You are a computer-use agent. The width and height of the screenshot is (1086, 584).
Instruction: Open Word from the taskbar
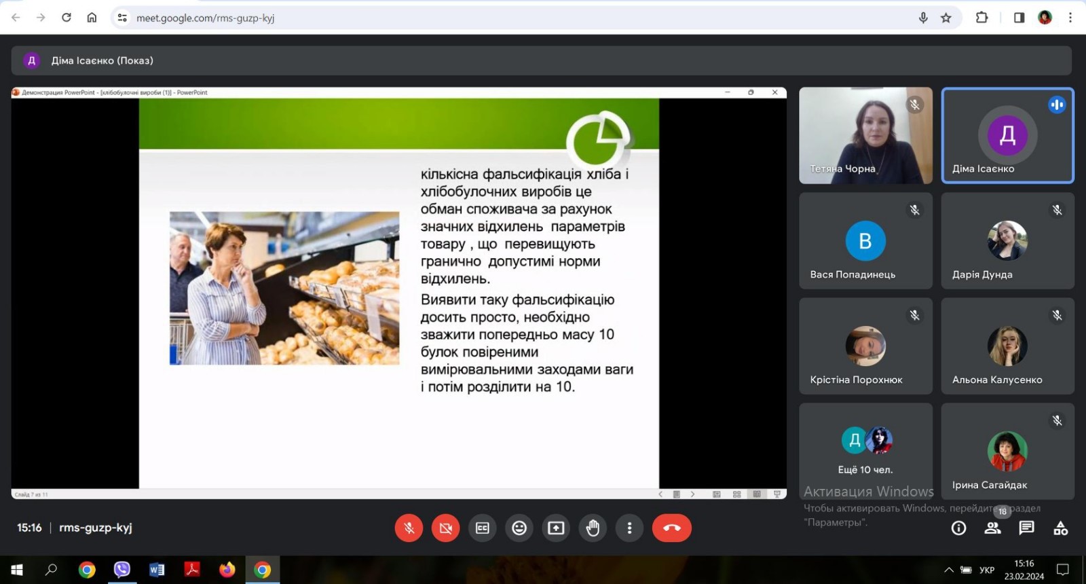pos(157,570)
